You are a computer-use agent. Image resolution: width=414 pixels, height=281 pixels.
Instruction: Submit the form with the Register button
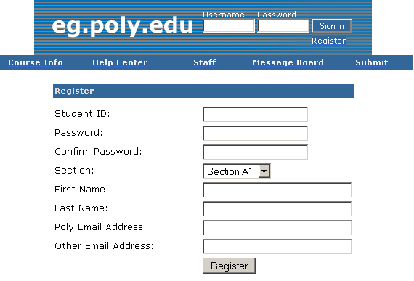pos(230,266)
